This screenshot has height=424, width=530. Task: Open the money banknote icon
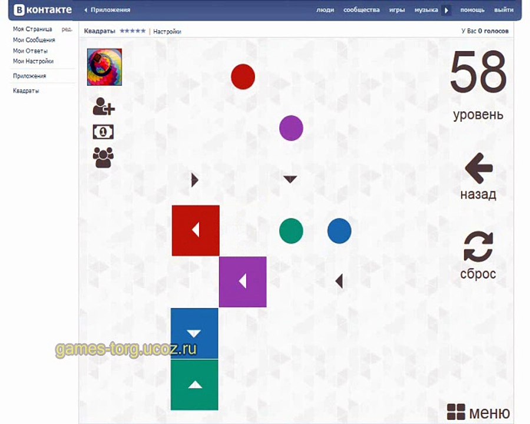(x=103, y=132)
